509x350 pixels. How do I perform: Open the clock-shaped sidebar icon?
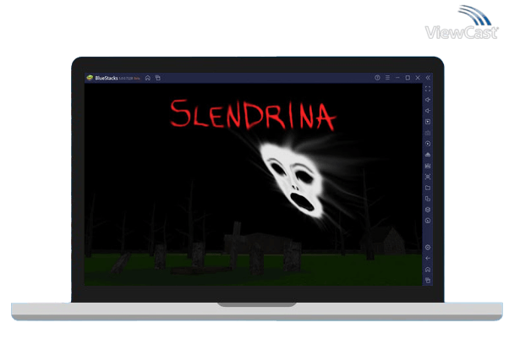pos(428,221)
